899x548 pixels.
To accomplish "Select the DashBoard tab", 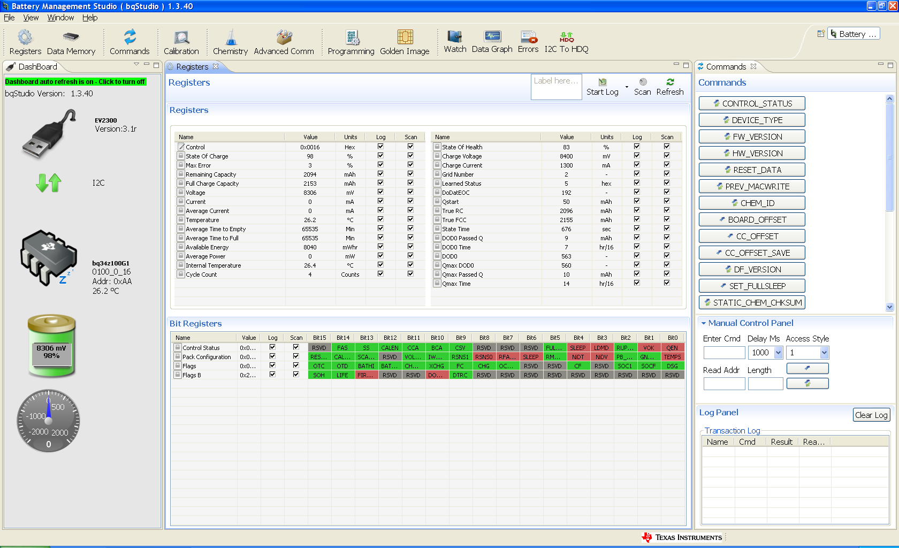I will point(37,67).
